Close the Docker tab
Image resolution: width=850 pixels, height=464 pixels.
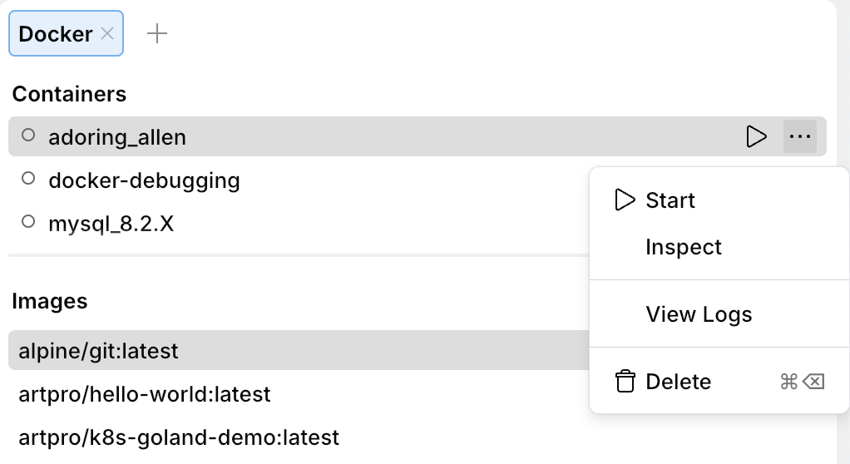coord(106,33)
